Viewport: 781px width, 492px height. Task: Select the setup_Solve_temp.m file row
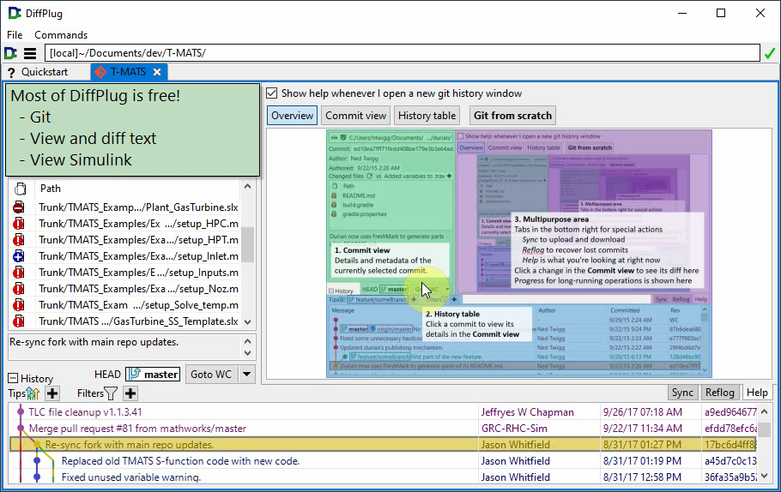pyautogui.click(x=124, y=305)
